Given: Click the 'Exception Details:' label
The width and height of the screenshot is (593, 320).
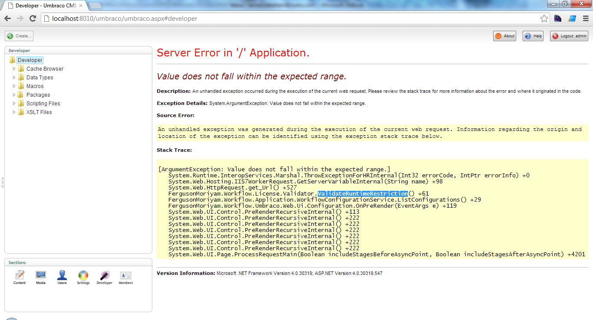Looking at the screenshot, I should click(182, 103).
